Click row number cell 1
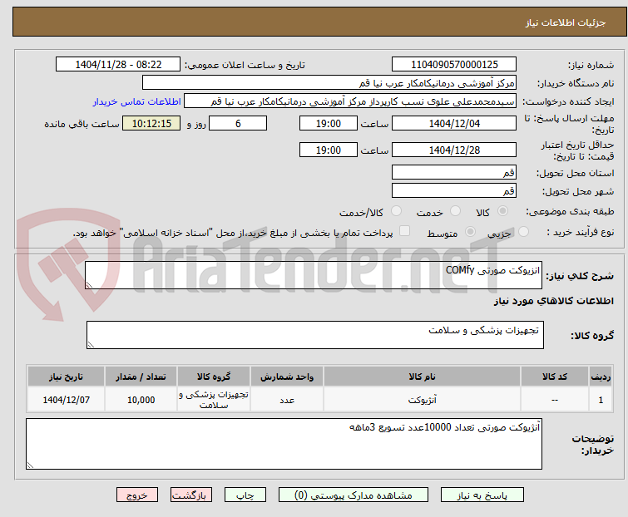 pos(601,399)
